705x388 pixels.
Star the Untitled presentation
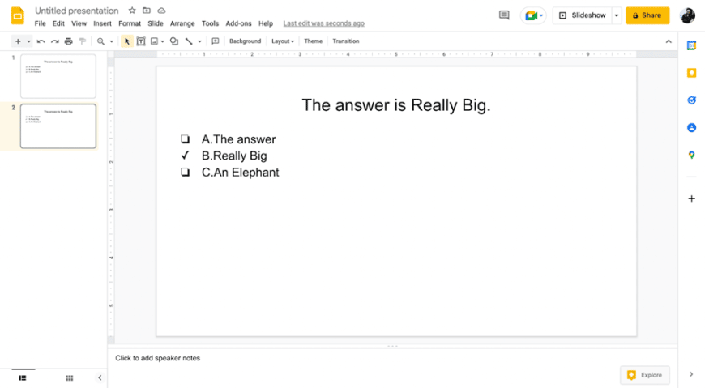coord(132,11)
